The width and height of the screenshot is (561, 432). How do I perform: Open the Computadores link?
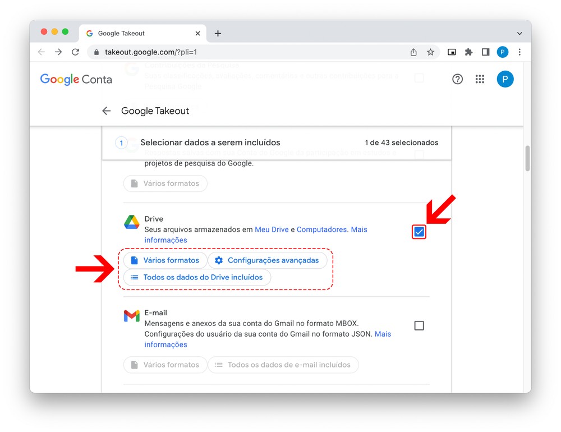321,229
